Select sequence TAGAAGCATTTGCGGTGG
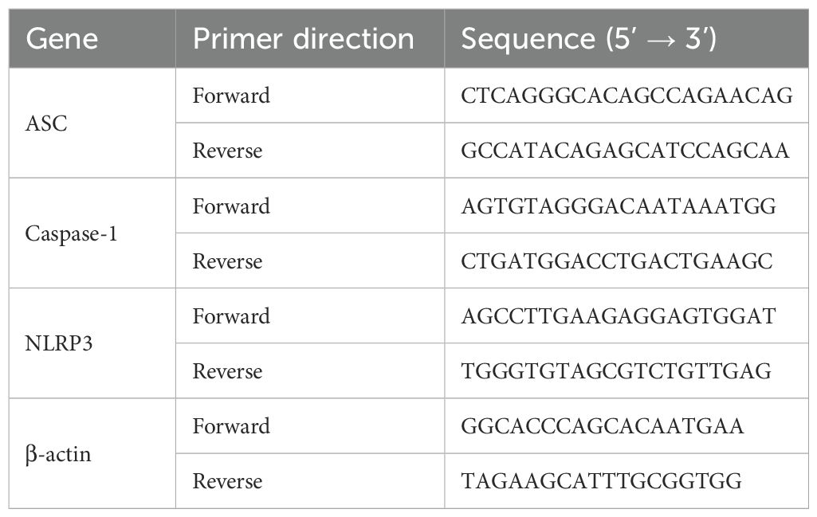This screenshot has height=517, width=817. [x=601, y=481]
